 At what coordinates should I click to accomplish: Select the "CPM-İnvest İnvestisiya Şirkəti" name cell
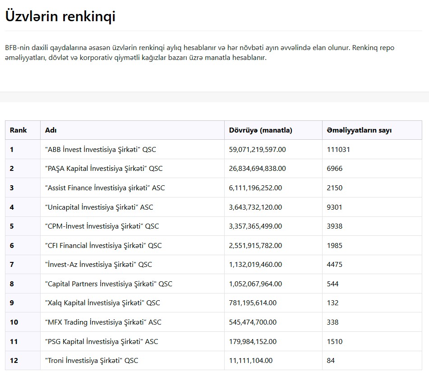[x=102, y=226]
